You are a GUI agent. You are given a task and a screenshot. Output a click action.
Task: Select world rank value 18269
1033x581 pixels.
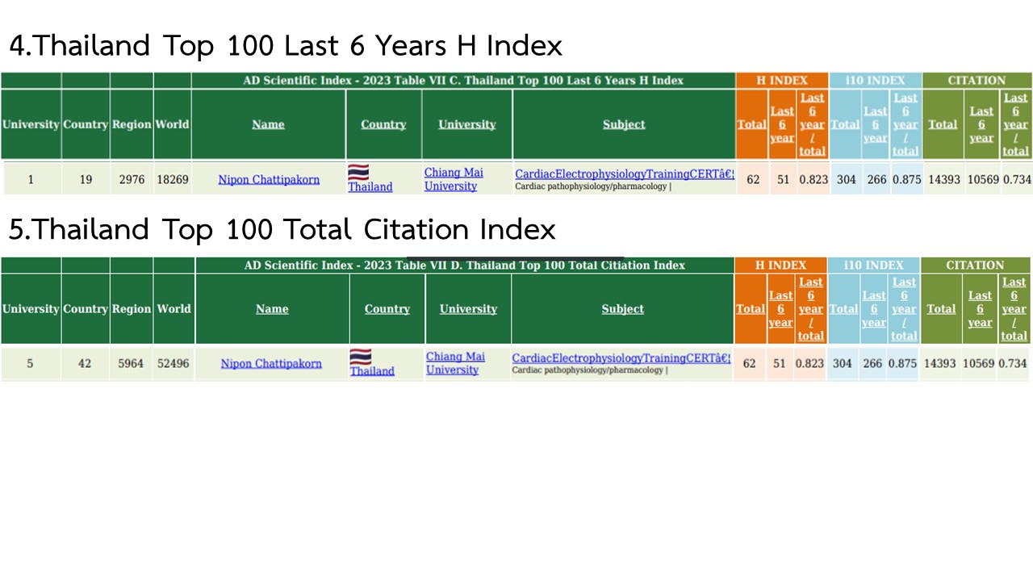(x=172, y=179)
